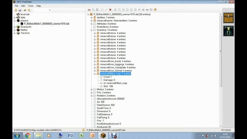
Task: Click the scrollbar down arrow
Action: pos(220,126)
